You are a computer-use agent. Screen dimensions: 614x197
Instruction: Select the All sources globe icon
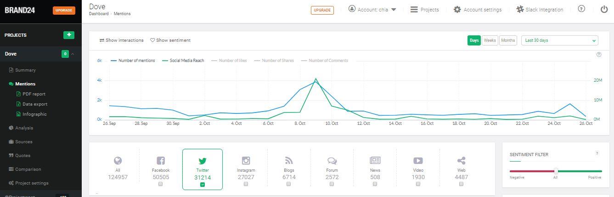[x=118, y=160]
